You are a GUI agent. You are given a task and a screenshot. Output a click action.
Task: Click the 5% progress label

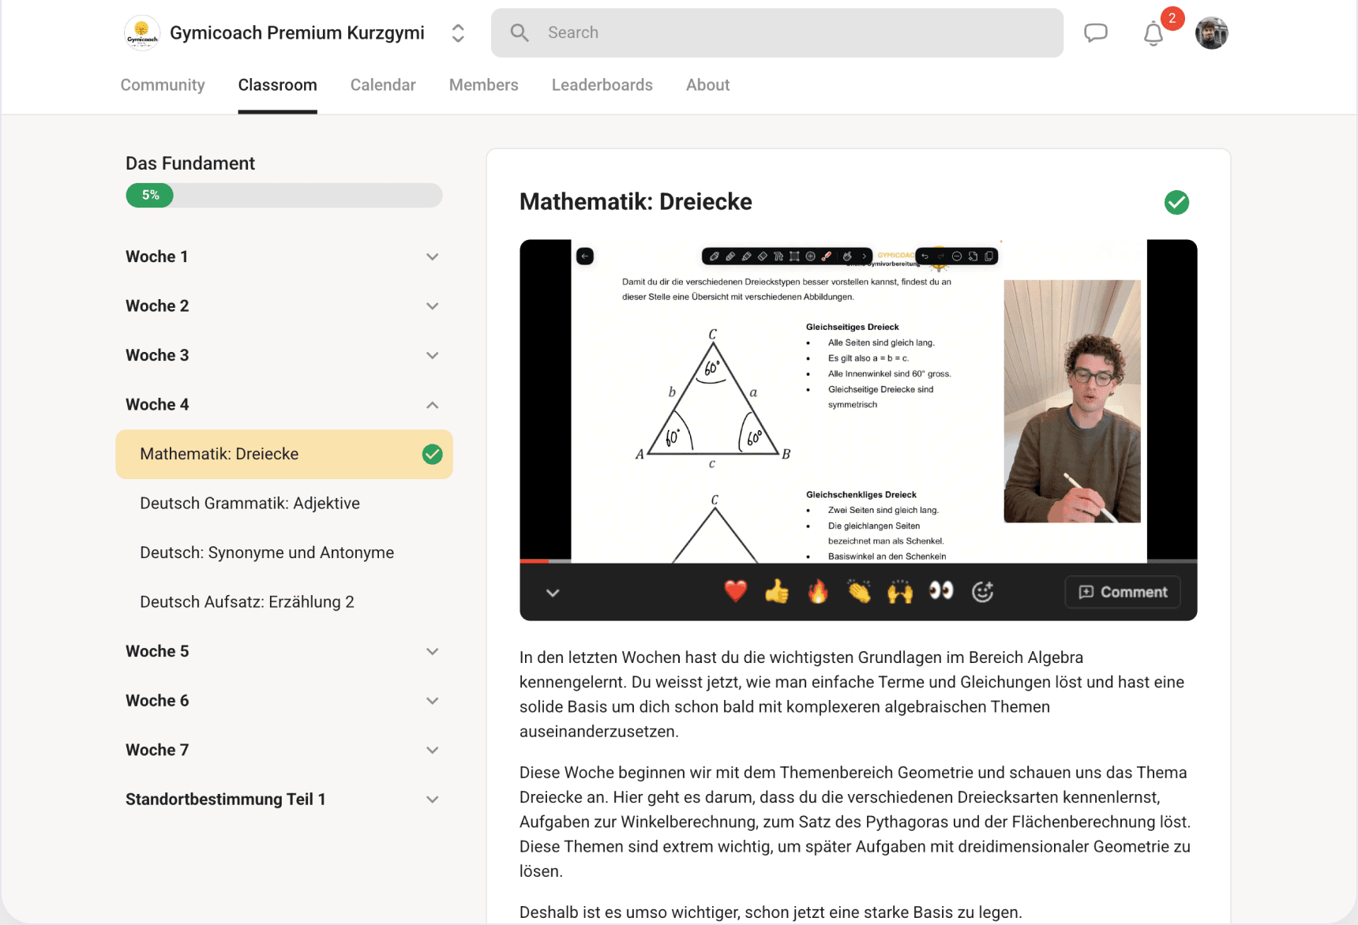point(150,195)
